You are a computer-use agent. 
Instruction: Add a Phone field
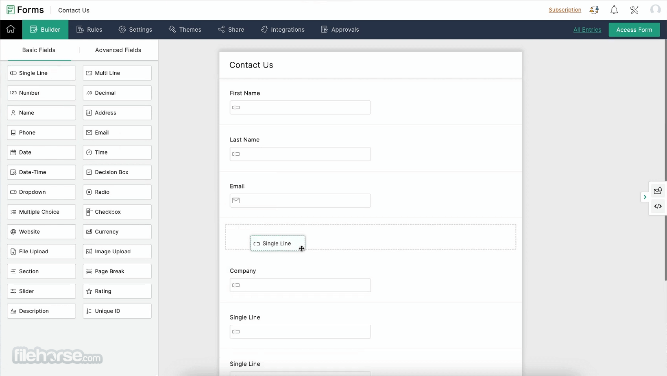(x=41, y=133)
